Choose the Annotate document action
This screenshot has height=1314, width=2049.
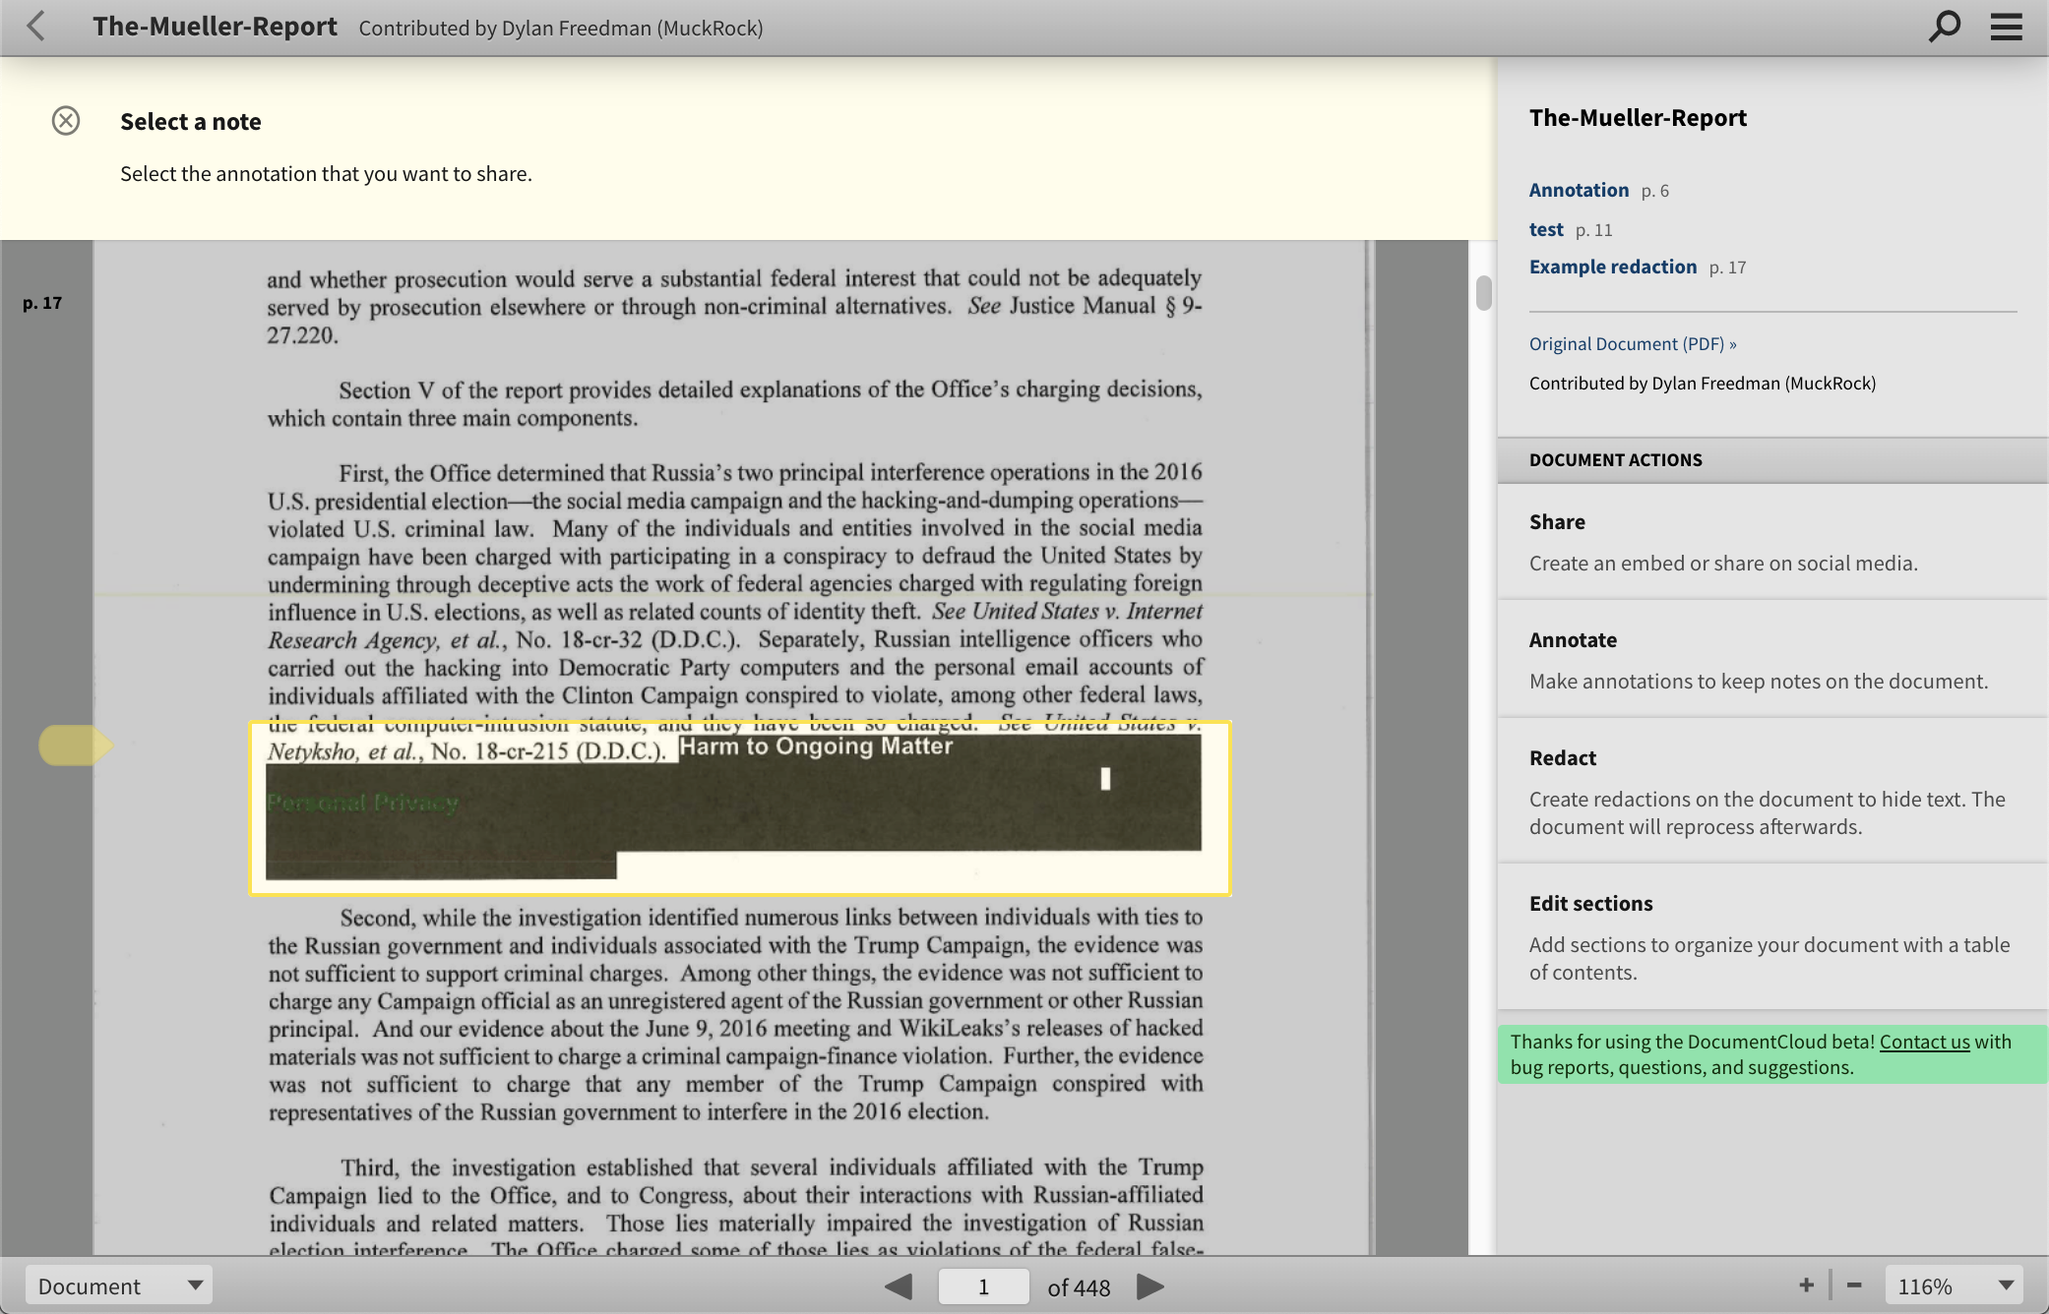click(x=1772, y=660)
